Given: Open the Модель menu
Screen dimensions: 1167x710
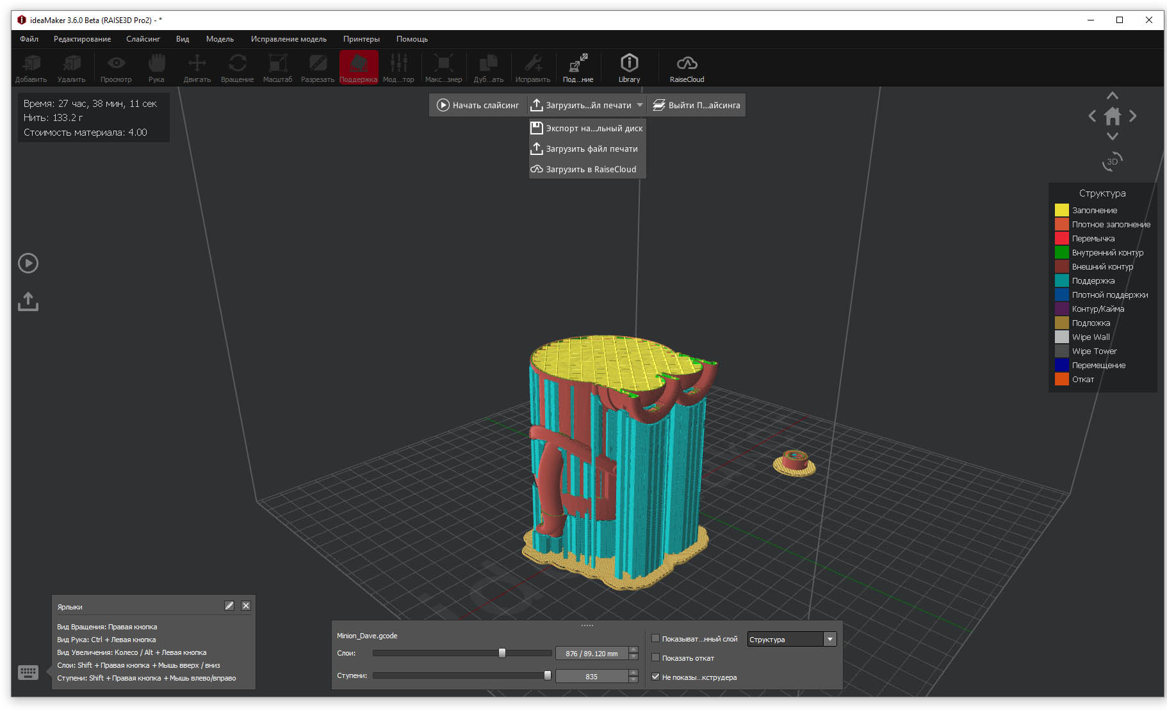Looking at the screenshot, I should [x=220, y=39].
